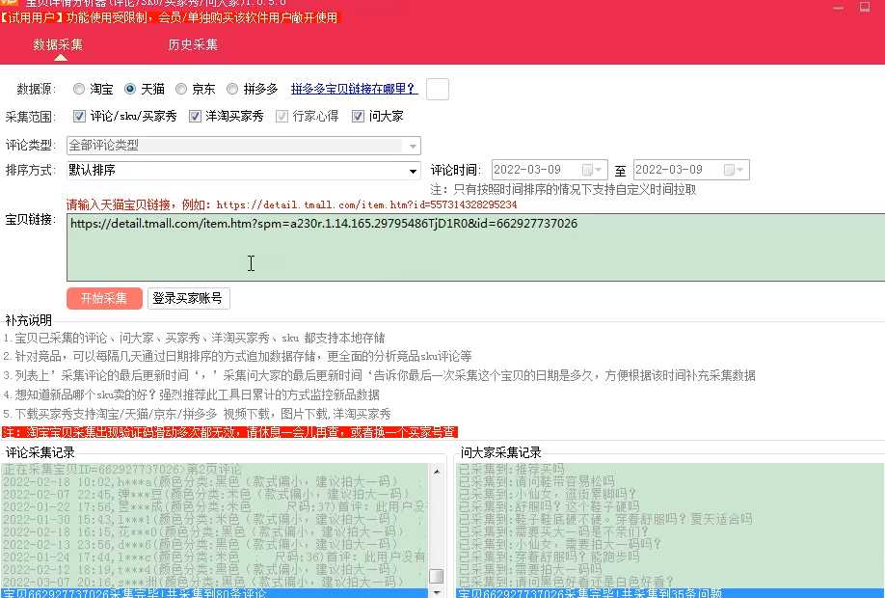Click the scrollbar thumb in the 评论采集记录 list

437,576
